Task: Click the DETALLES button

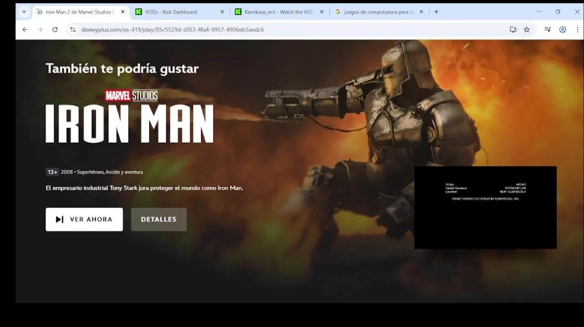Action: click(159, 219)
